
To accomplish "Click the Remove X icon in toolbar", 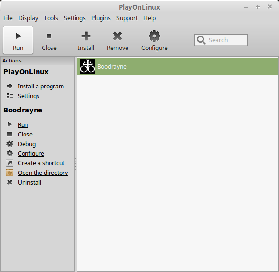I will tap(117, 36).
